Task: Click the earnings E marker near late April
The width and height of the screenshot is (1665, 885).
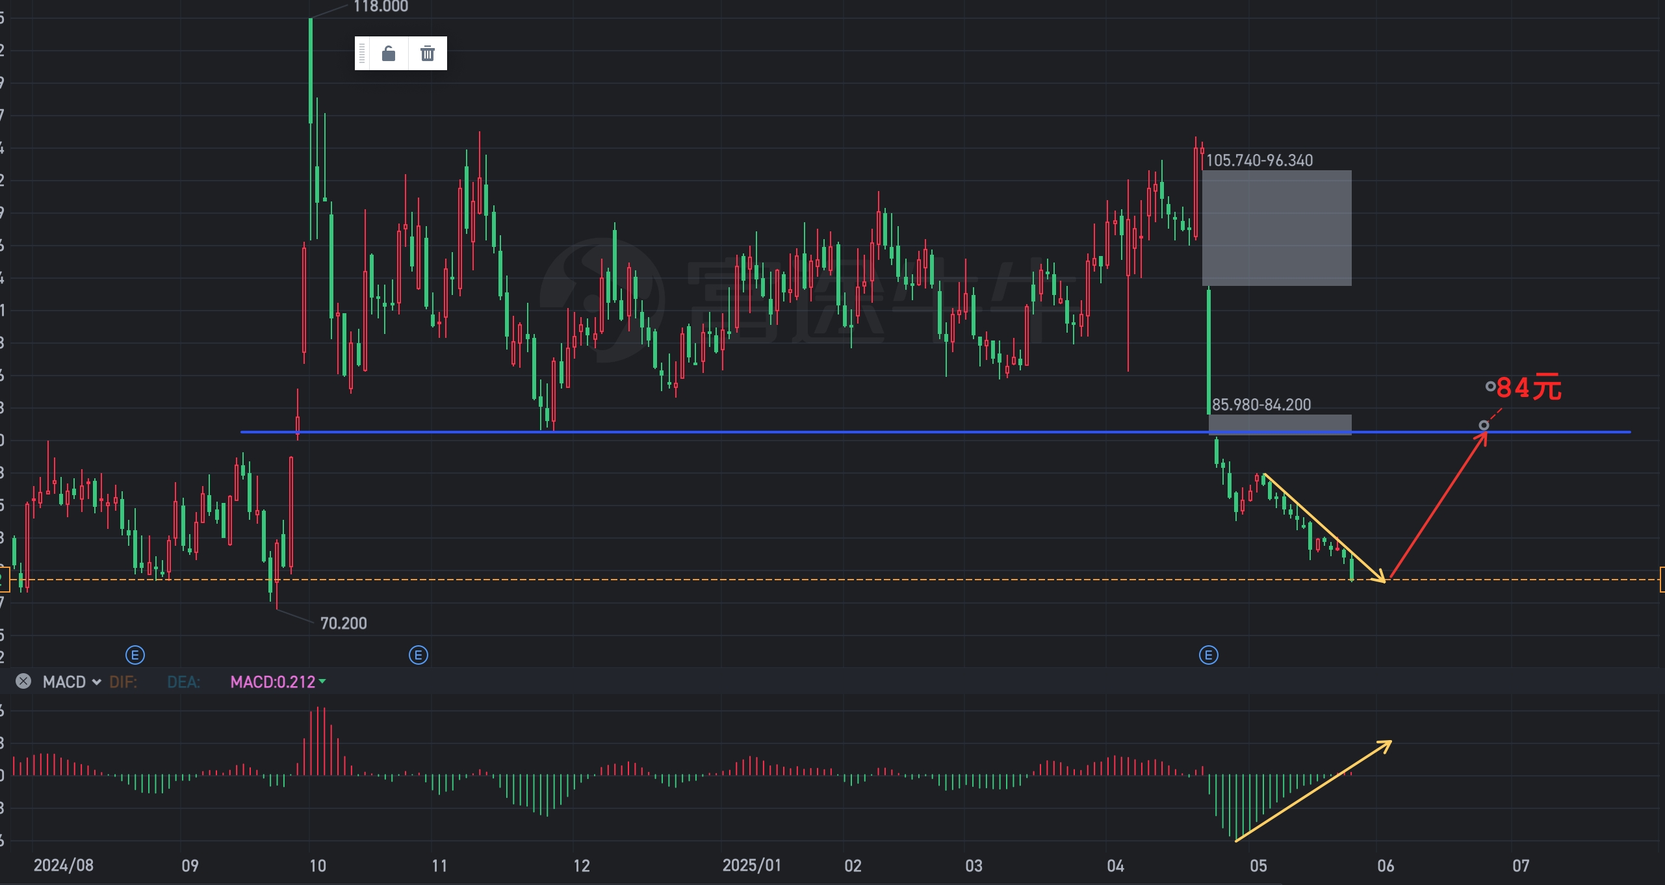Action: click(1208, 655)
